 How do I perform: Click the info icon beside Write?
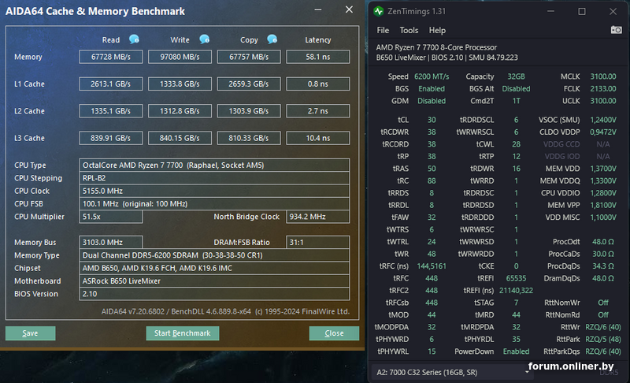pos(204,39)
